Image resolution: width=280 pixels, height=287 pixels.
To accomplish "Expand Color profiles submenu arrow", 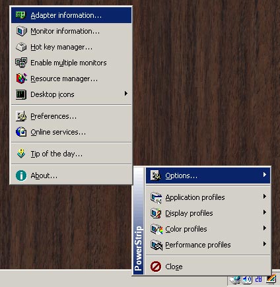I will (265, 228).
